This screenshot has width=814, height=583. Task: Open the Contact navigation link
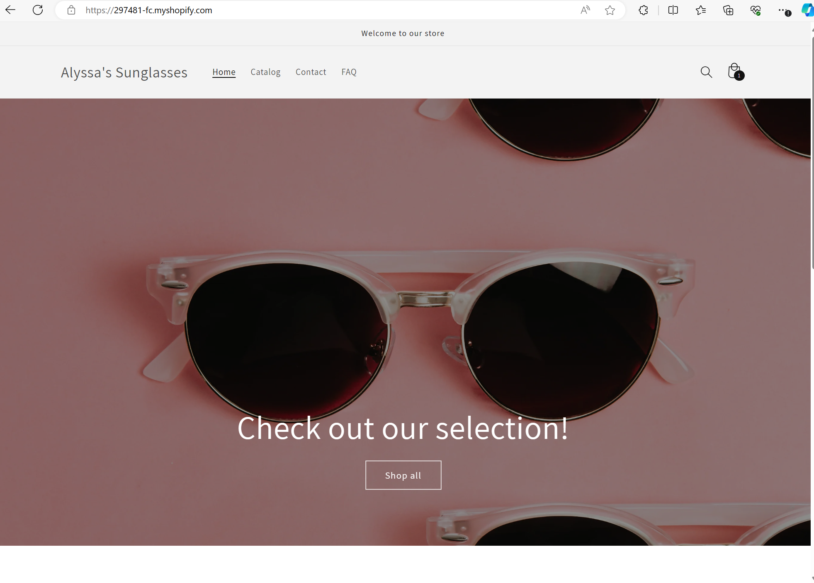(x=311, y=72)
